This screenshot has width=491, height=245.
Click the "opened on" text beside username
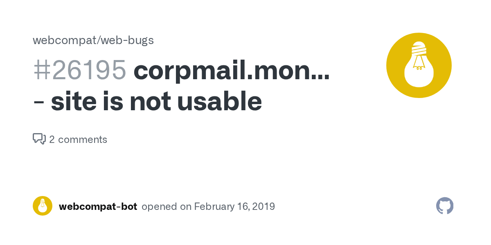click(167, 207)
